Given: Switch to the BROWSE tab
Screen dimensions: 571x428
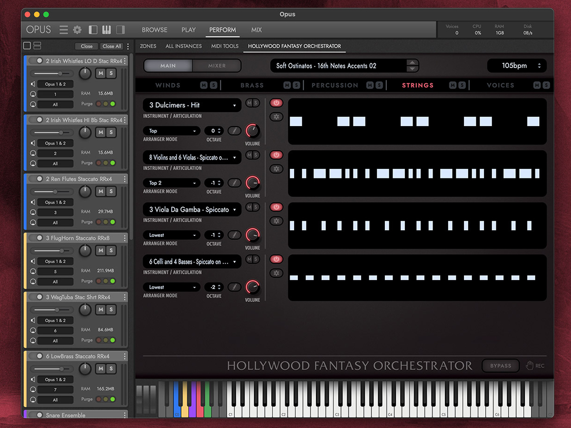Looking at the screenshot, I should 155,30.
